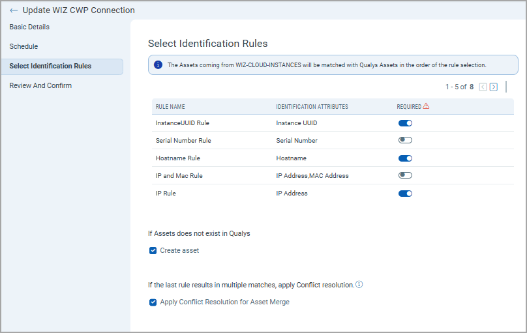Disable the InstanceUUID Rule required toggle

pyautogui.click(x=405, y=123)
